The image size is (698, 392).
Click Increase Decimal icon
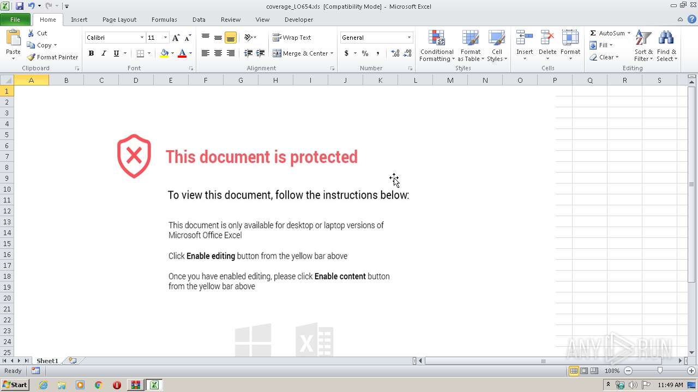[x=395, y=53]
